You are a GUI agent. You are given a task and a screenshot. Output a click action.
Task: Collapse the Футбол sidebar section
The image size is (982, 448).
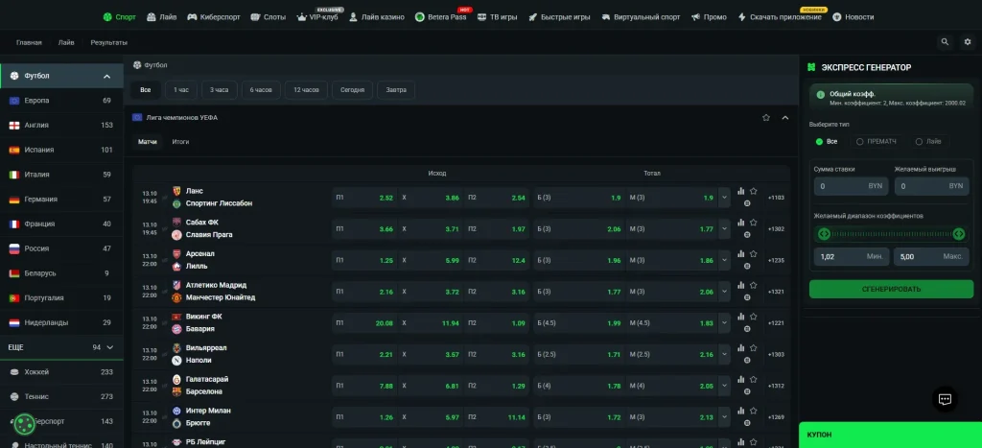tap(106, 77)
